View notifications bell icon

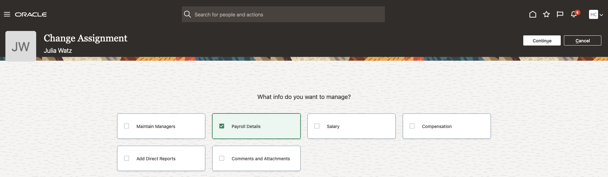point(574,15)
